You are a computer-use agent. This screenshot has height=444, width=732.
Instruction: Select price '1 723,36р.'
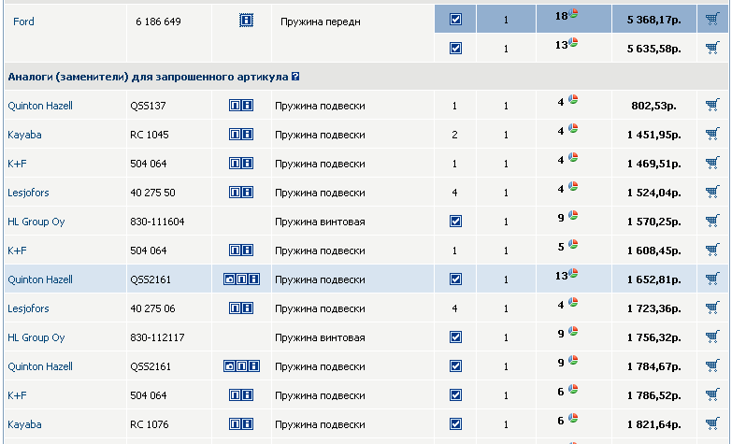click(x=654, y=308)
